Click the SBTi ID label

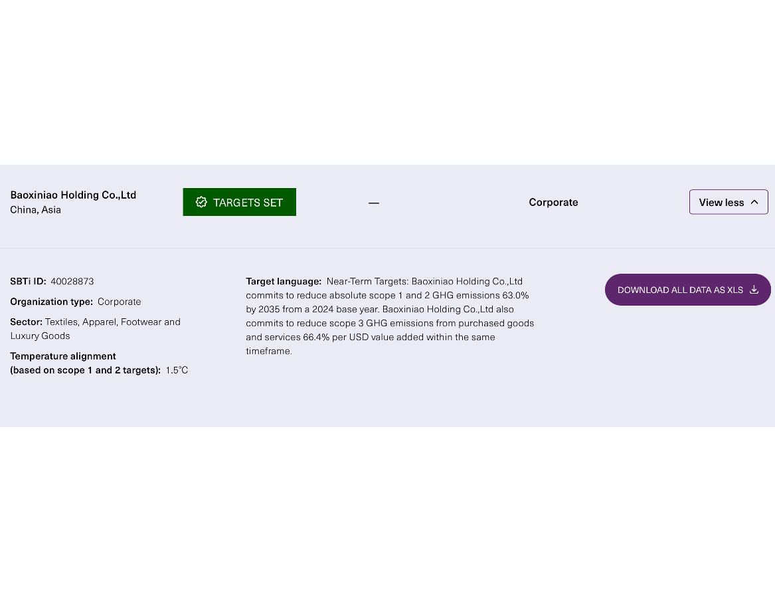pyautogui.click(x=28, y=282)
